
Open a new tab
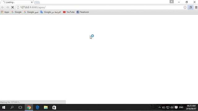(37, 2)
